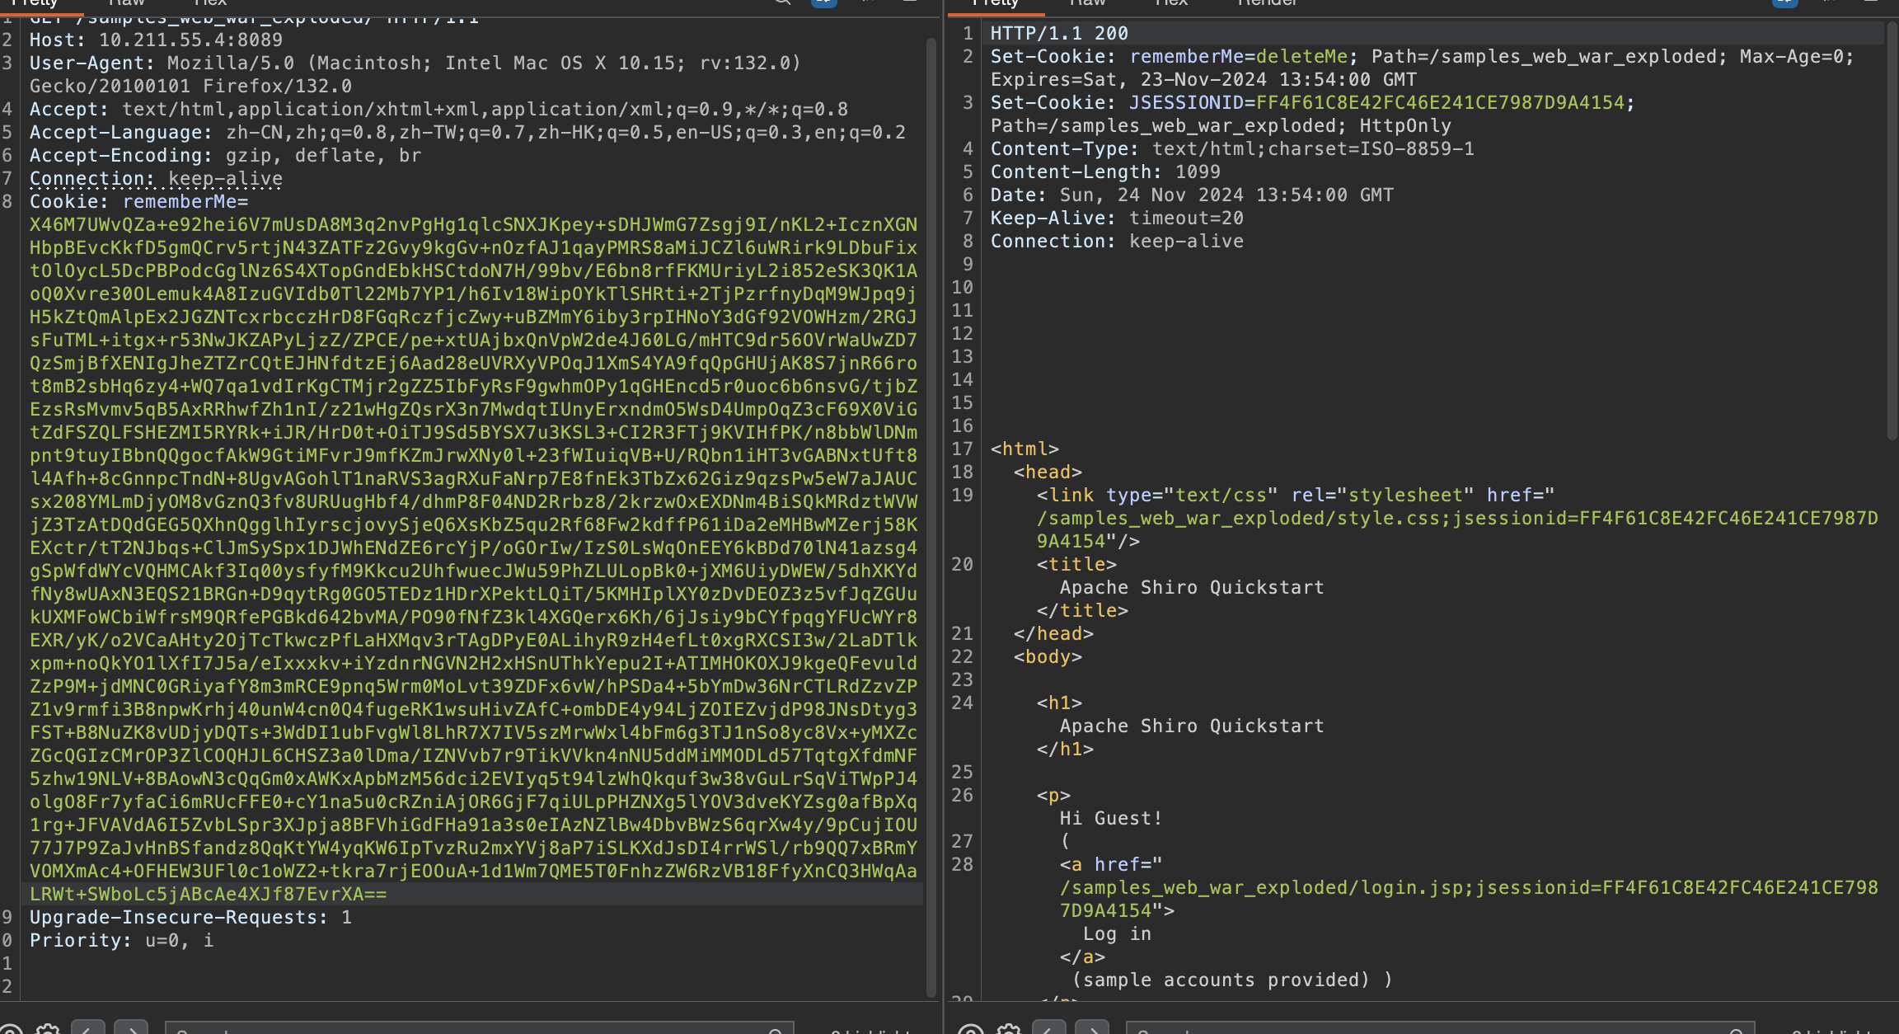Click the response panel help icon at bottom

pos(971,1030)
